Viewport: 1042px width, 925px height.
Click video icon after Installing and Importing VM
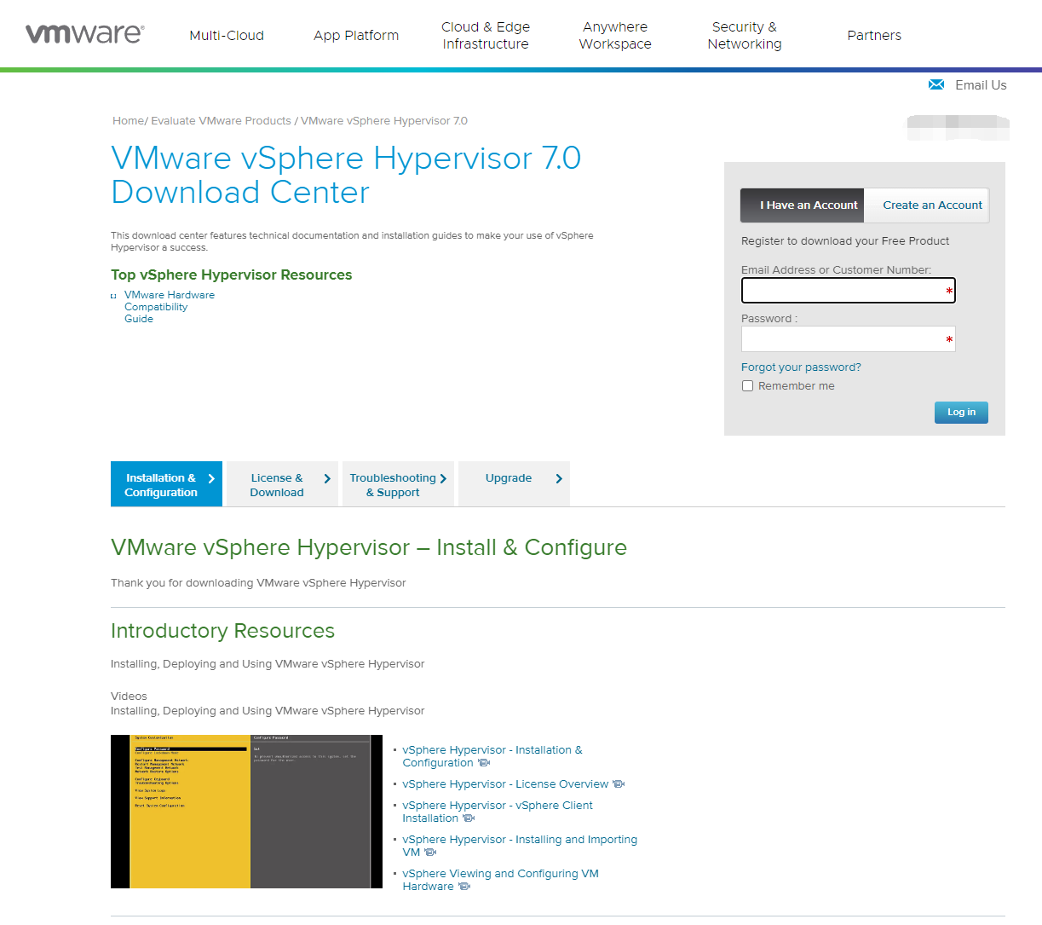point(430,853)
